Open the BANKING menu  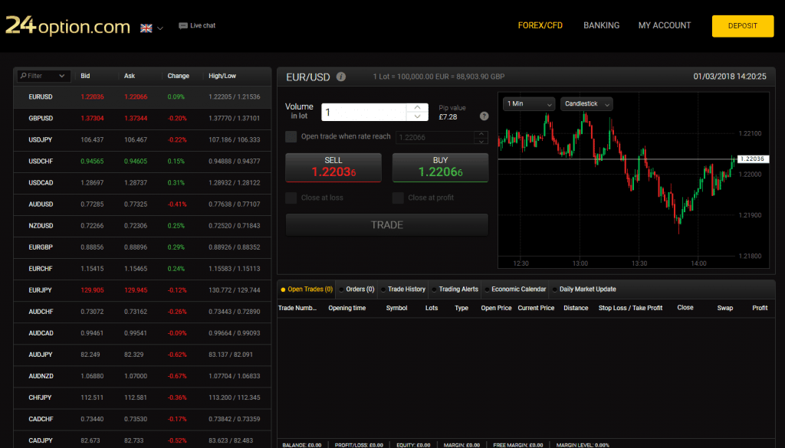[x=601, y=25]
